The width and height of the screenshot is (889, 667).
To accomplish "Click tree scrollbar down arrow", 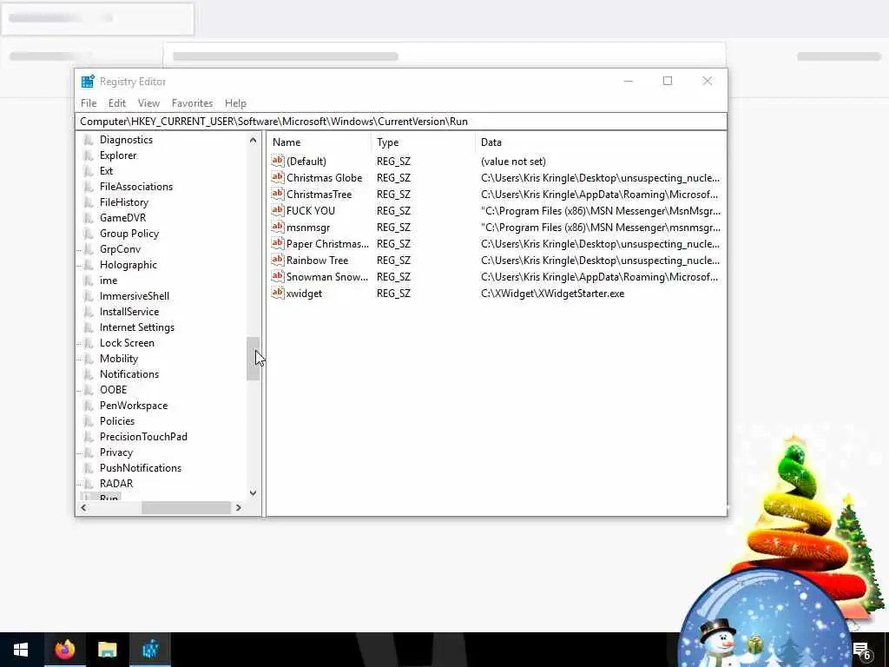I will pos(253,493).
